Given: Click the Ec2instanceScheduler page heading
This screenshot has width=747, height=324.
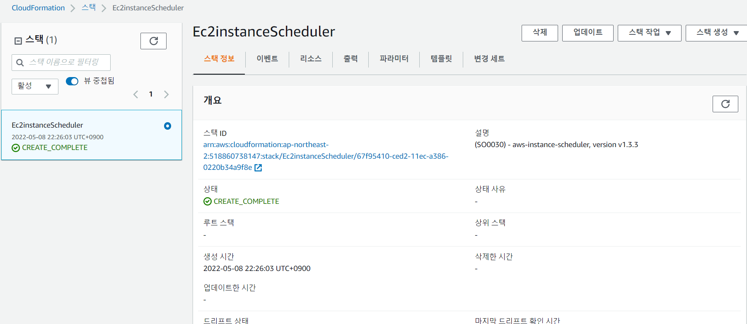Looking at the screenshot, I should click(x=264, y=31).
